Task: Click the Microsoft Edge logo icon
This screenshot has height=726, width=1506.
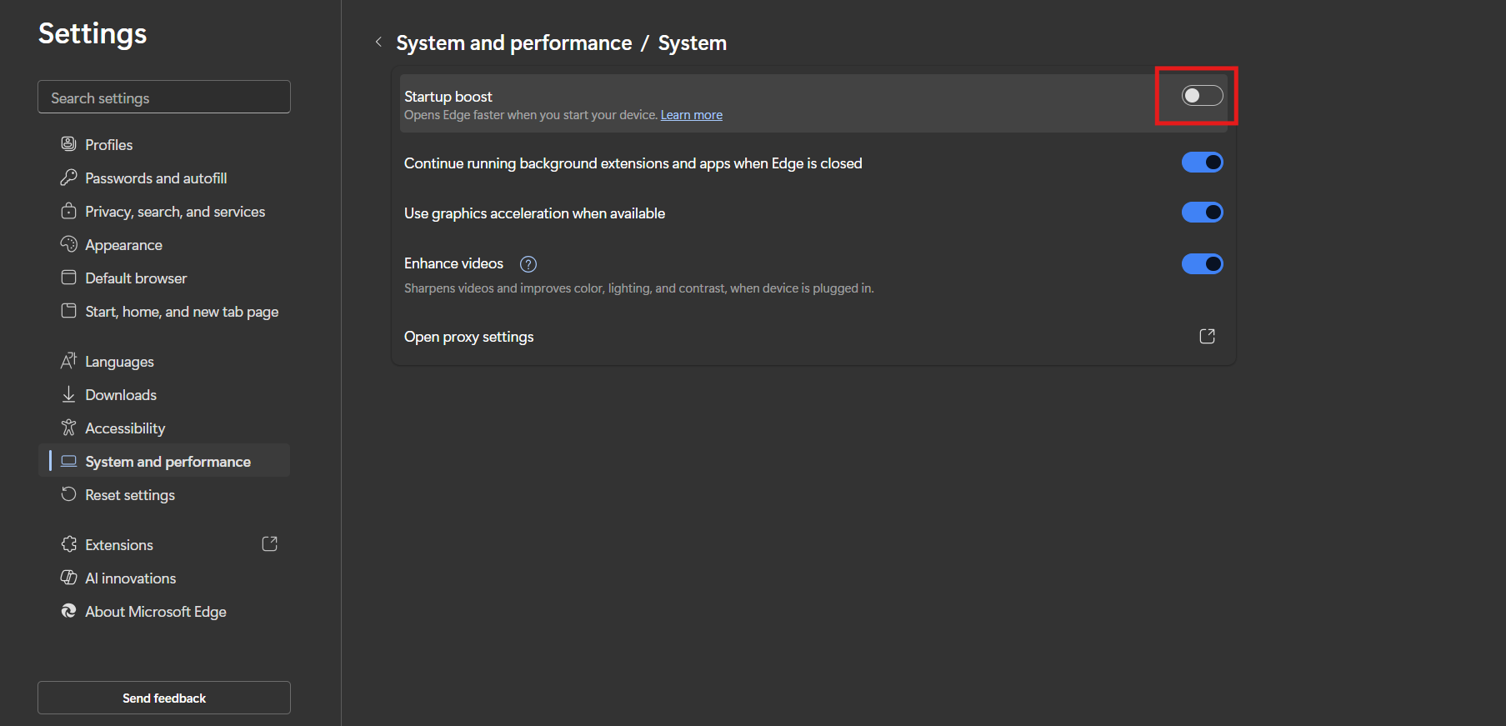Action: click(x=68, y=611)
